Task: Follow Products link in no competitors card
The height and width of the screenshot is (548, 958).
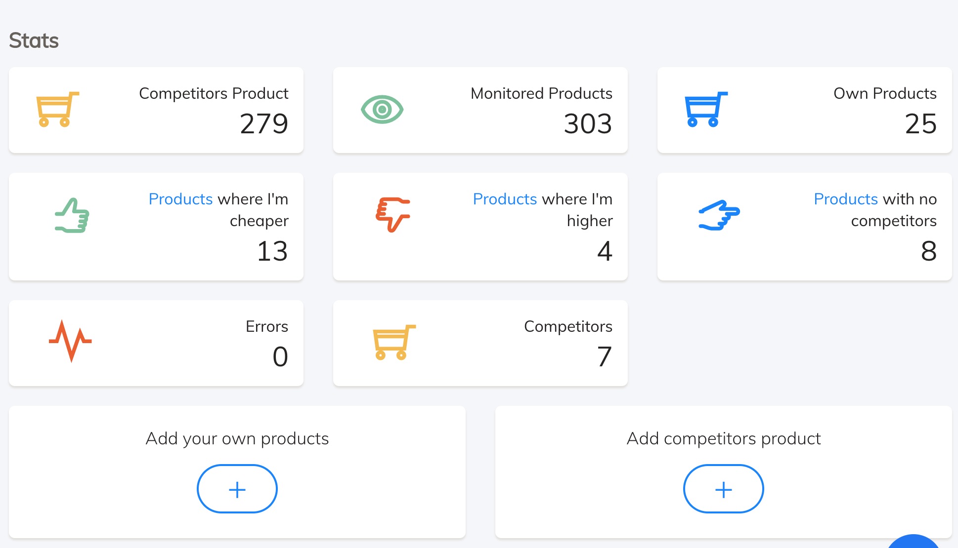Action: (846, 199)
